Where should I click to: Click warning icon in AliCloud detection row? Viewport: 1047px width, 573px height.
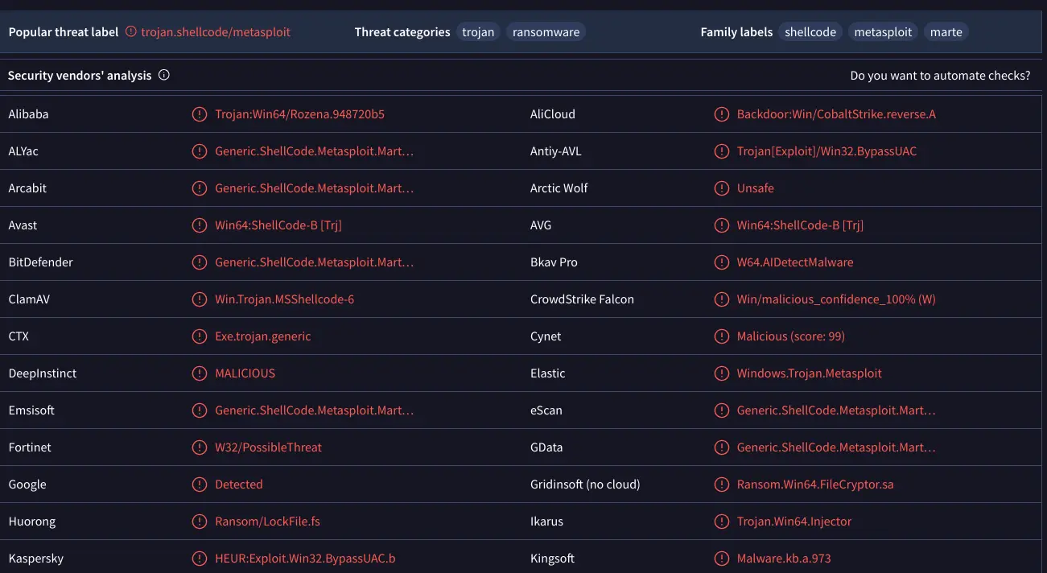[x=722, y=114]
